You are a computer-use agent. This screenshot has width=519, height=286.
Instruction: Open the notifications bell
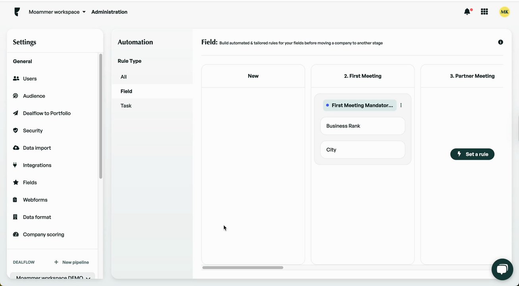click(467, 12)
